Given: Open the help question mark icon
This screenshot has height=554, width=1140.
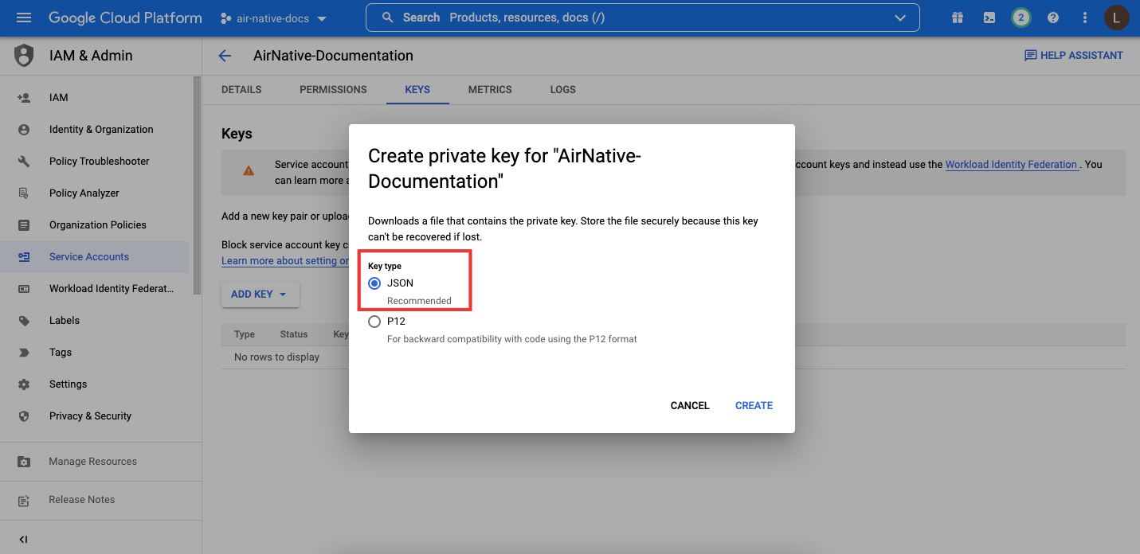Looking at the screenshot, I should click(x=1053, y=18).
